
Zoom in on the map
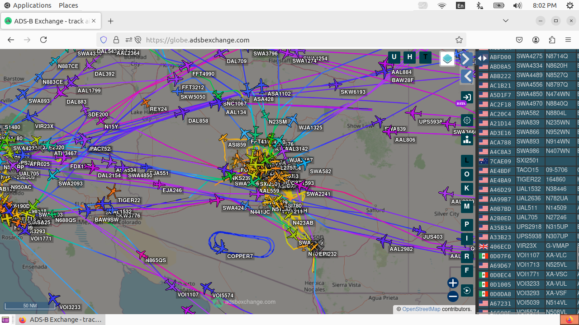pos(453,283)
